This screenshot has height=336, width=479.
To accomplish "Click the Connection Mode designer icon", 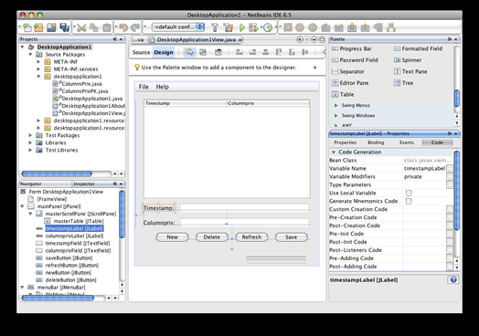I will pyautogui.click(x=203, y=52).
